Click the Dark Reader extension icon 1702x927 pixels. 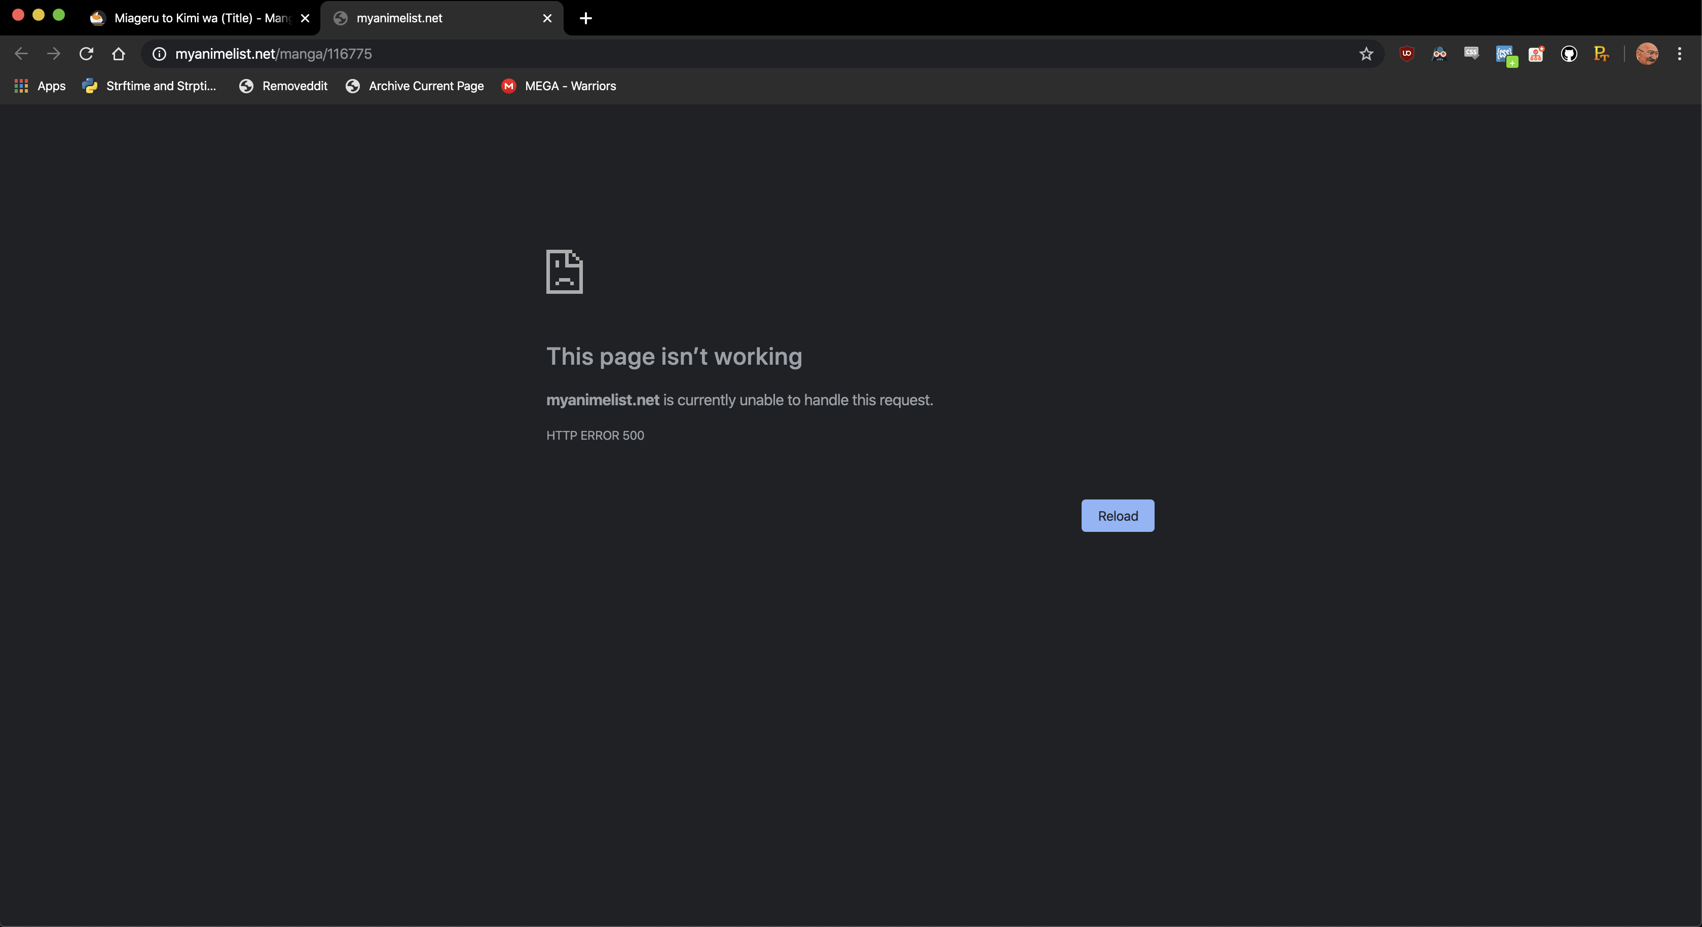point(1439,54)
